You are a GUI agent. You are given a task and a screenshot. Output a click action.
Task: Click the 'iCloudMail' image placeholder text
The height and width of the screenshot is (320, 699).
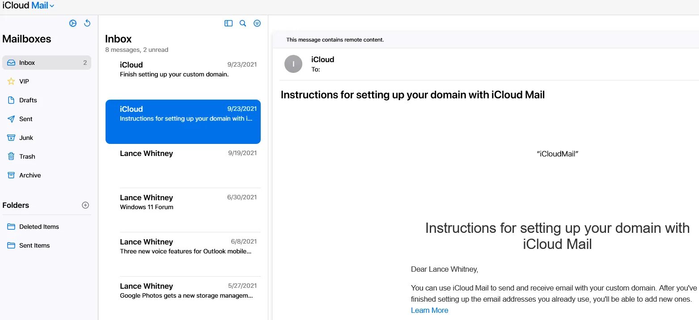coord(558,154)
